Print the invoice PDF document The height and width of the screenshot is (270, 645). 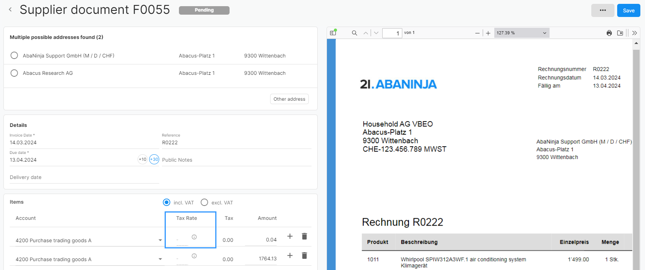tap(609, 33)
